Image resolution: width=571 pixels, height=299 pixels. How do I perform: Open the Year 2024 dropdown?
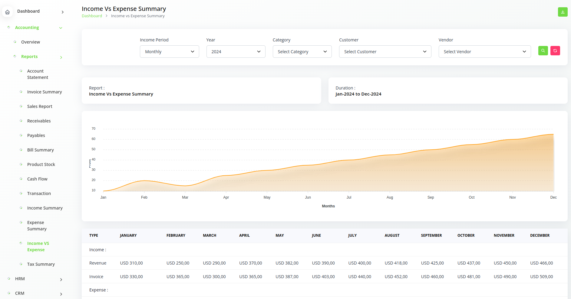point(236,52)
